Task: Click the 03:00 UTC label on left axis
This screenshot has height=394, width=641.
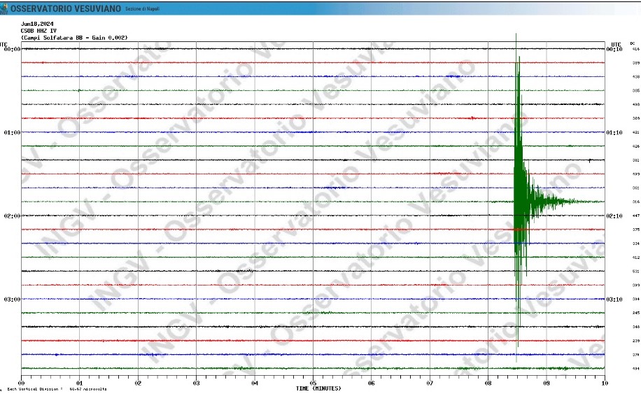Action: point(12,299)
